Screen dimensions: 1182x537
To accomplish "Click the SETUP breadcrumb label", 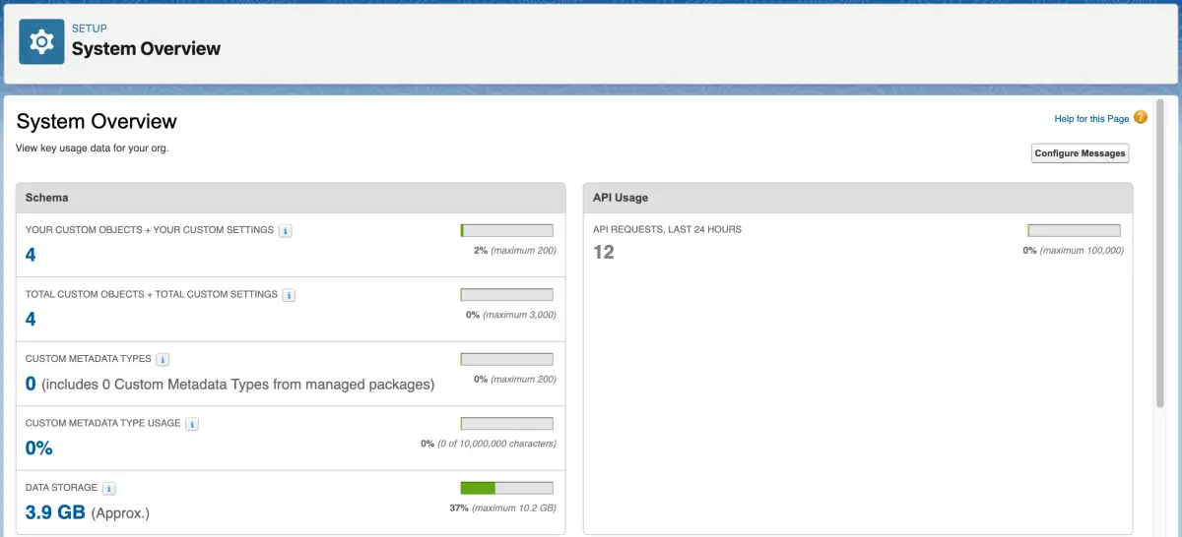I will 90,29.
